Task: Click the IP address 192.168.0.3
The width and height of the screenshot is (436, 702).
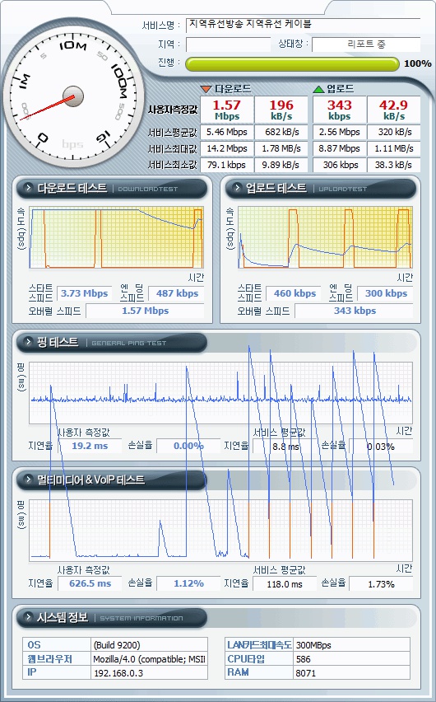Action: 150,672
